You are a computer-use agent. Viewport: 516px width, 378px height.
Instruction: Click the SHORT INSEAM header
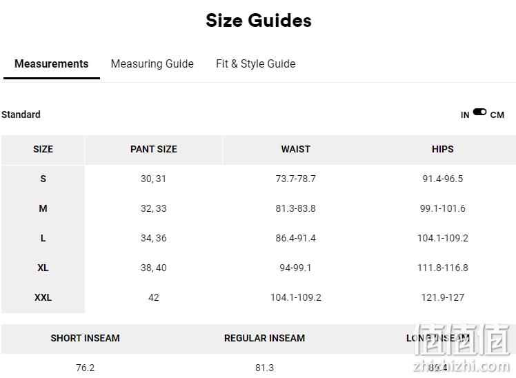(86, 338)
